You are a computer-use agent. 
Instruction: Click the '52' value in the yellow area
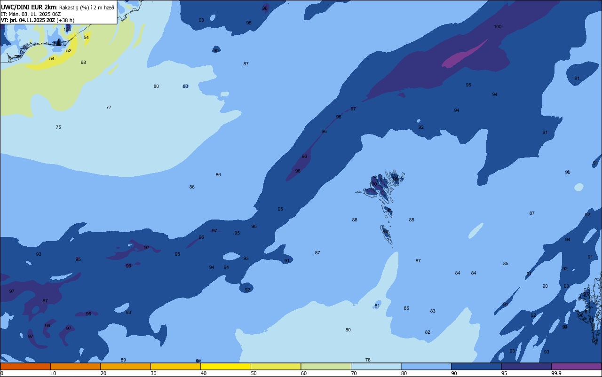tap(69, 51)
